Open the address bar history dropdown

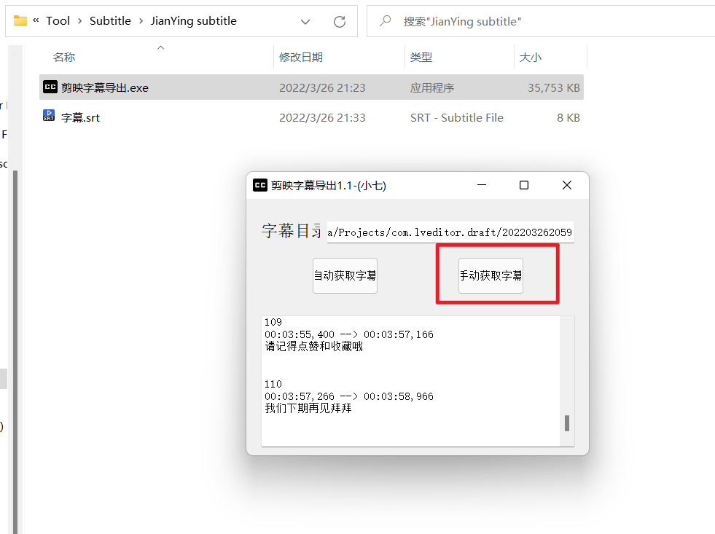(x=305, y=22)
